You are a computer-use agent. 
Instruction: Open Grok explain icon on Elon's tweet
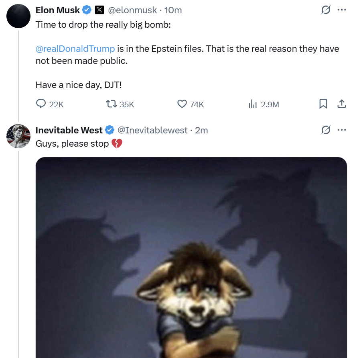[x=326, y=10]
